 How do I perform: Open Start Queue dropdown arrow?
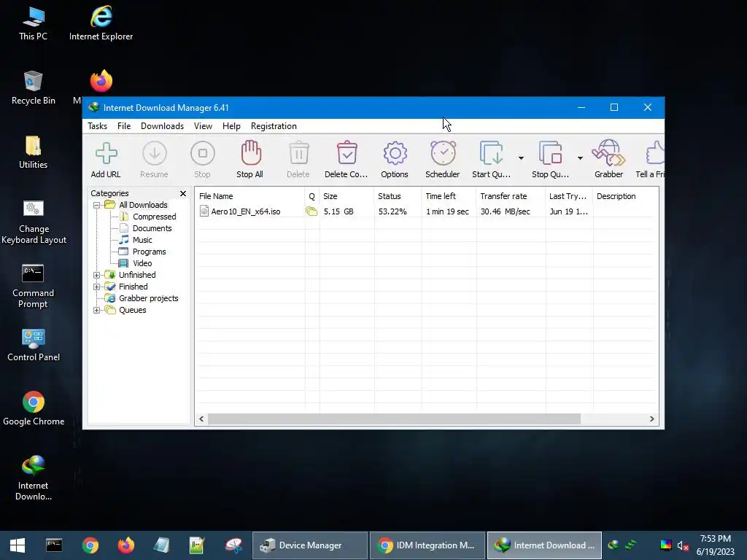click(521, 157)
